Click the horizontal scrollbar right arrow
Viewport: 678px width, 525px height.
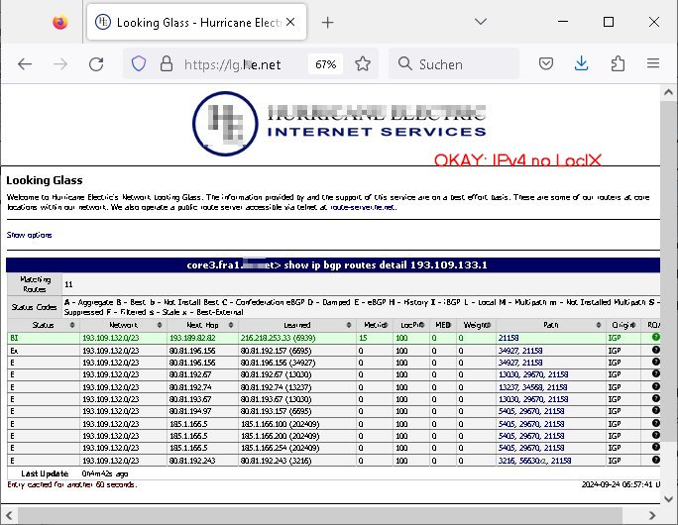pyautogui.click(x=652, y=515)
